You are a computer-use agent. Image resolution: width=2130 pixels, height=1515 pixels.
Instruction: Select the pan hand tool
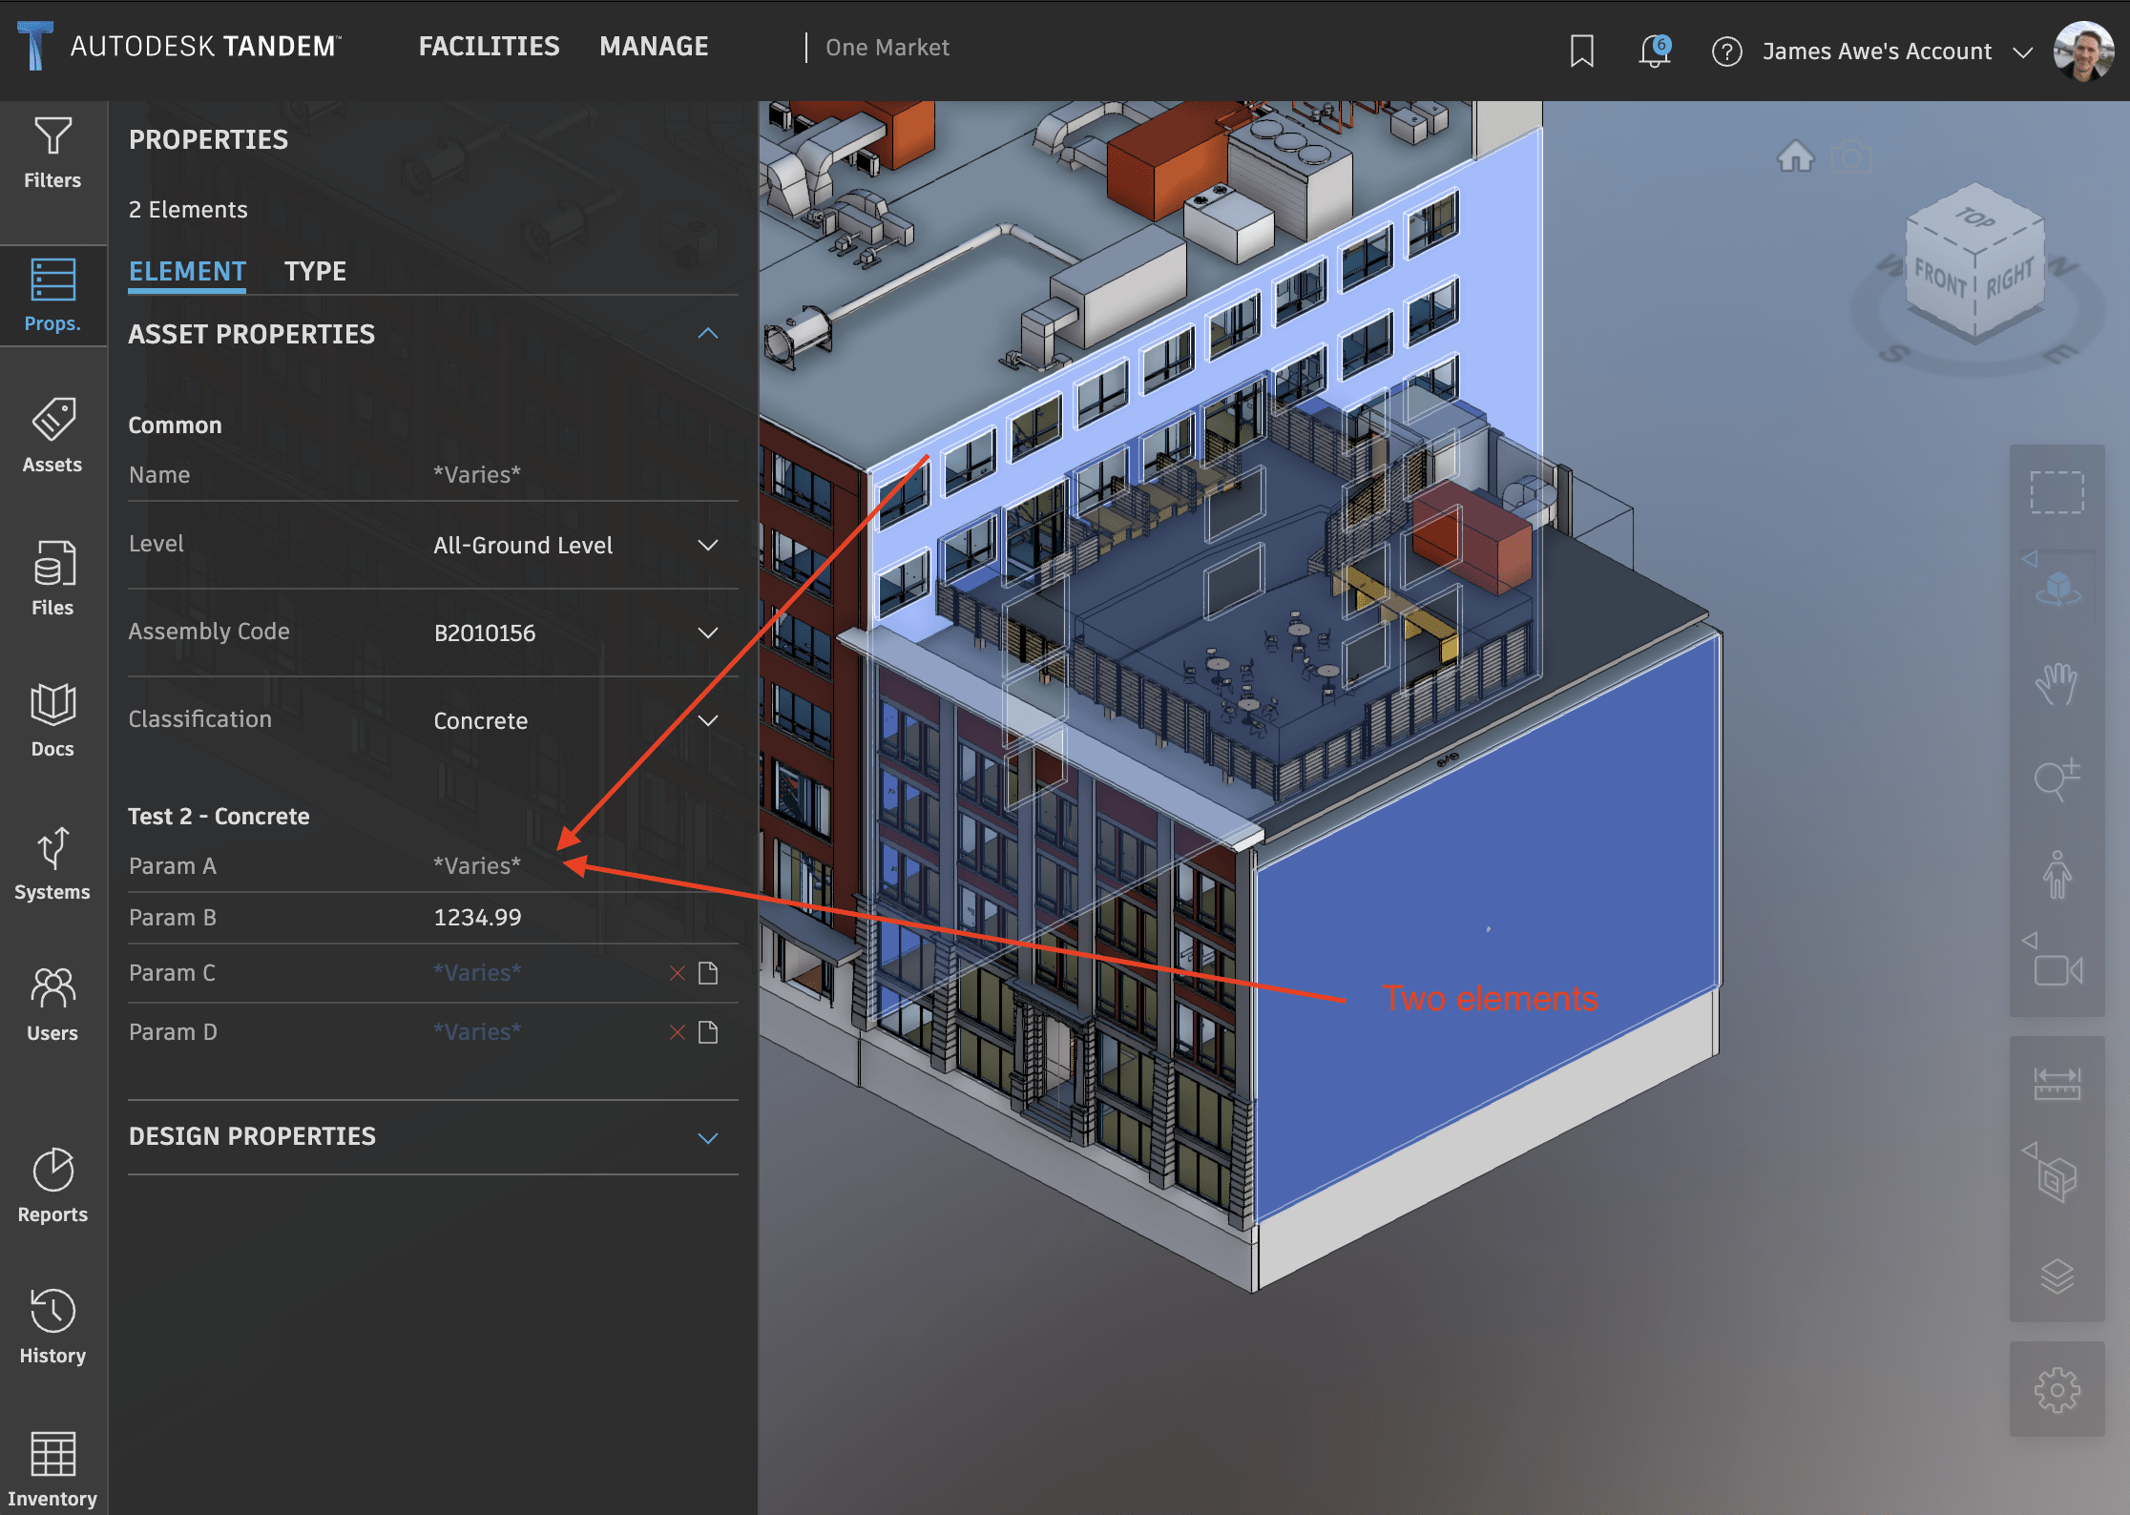coord(2057,683)
